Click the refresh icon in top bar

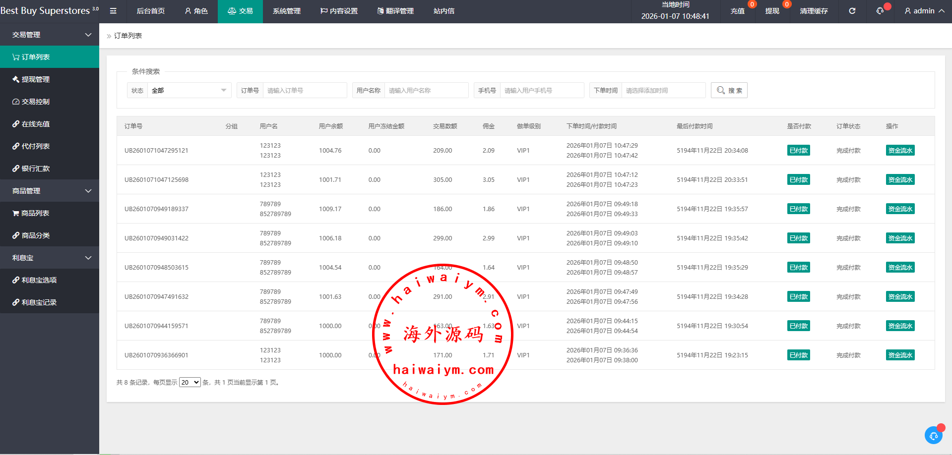point(852,11)
